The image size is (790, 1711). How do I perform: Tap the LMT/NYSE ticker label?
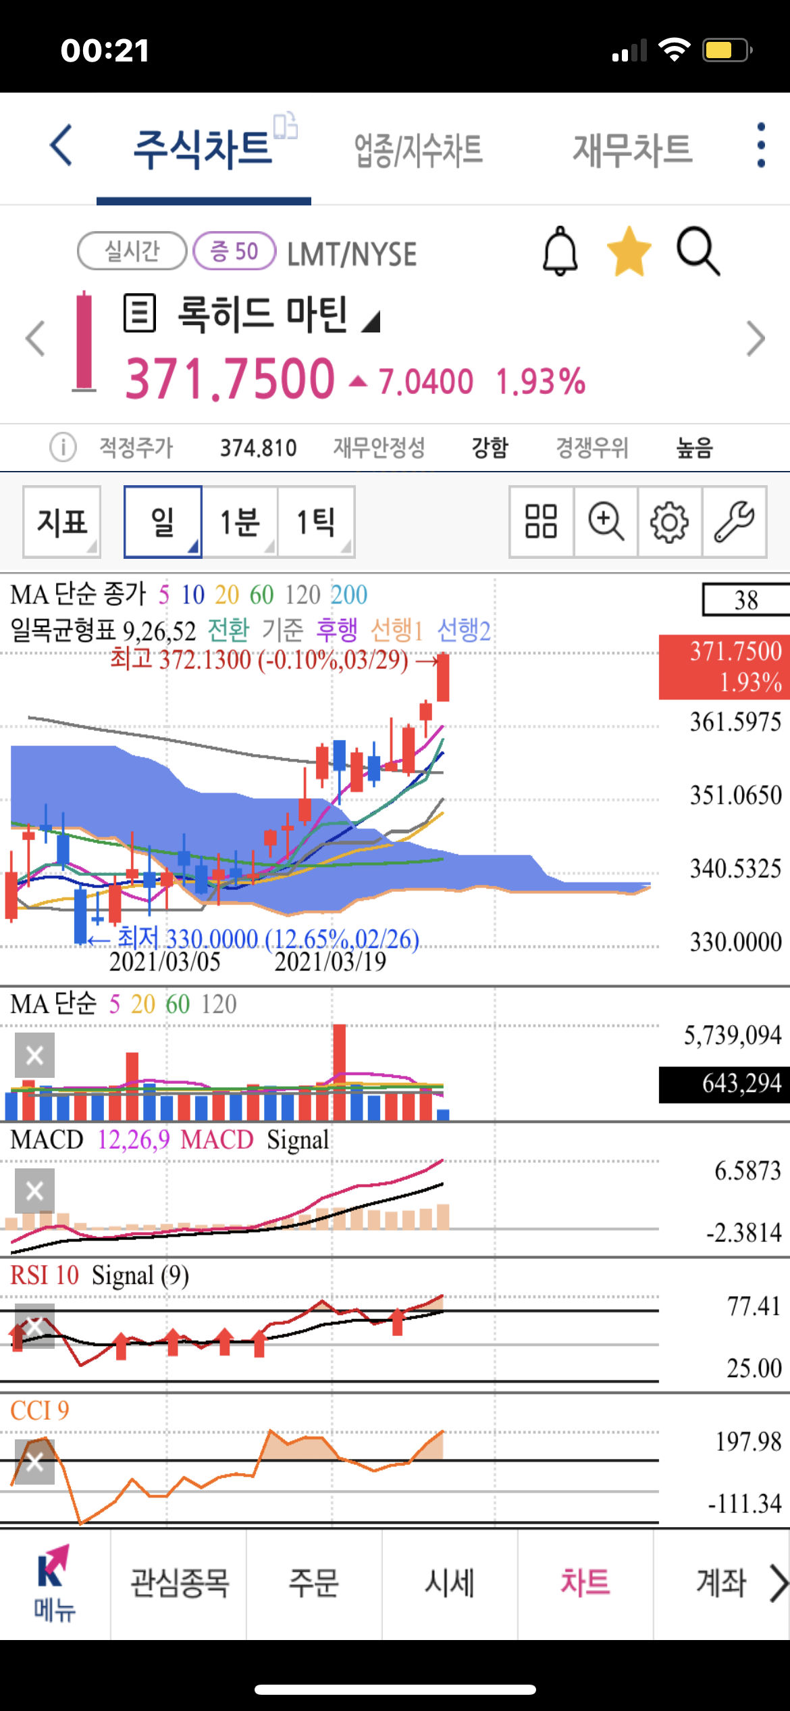(x=352, y=255)
